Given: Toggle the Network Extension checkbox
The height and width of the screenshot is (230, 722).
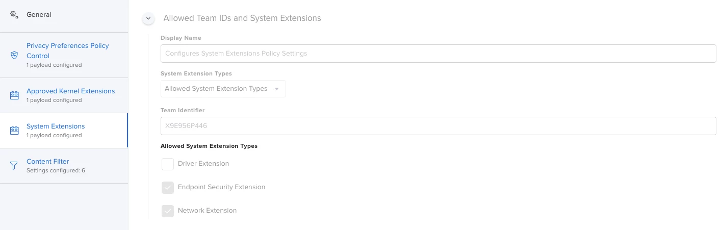Looking at the screenshot, I should [x=168, y=211].
